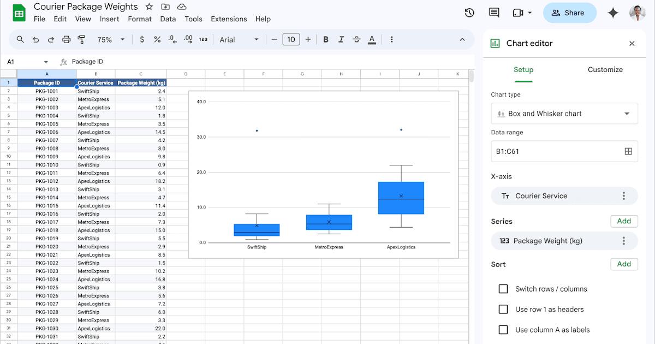This screenshot has width=655, height=344.
Task: Add a new Series
Action: click(x=624, y=221)
